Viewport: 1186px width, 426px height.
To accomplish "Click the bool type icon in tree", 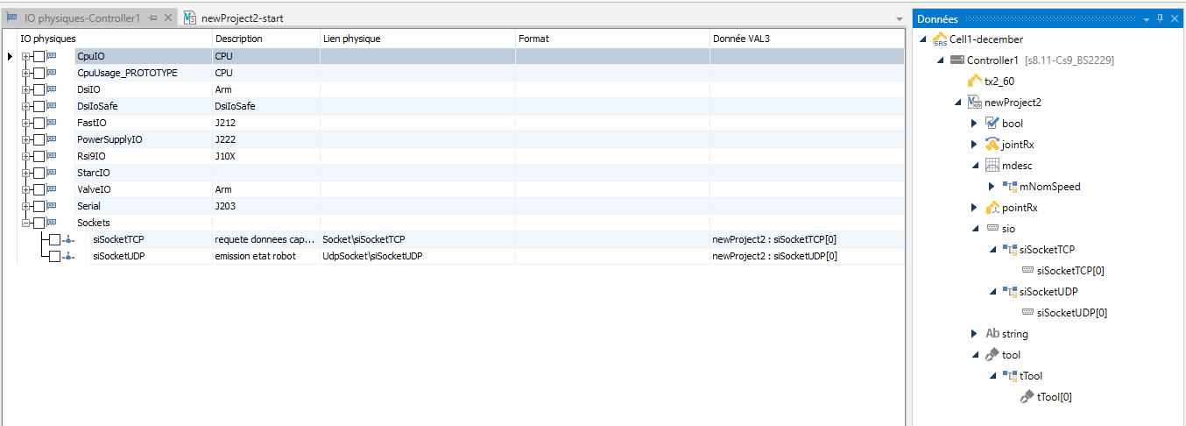I will tap(992, 124).
